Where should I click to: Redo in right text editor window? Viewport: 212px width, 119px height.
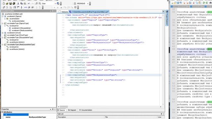(207, 3)
